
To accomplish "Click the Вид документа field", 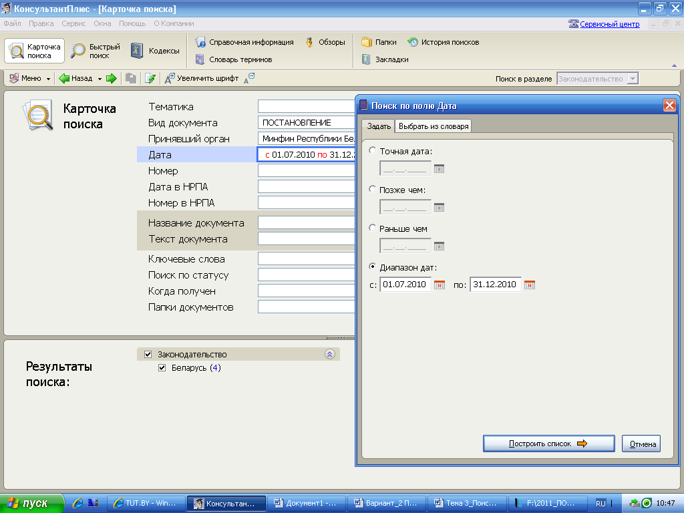I will coord(307,123).
